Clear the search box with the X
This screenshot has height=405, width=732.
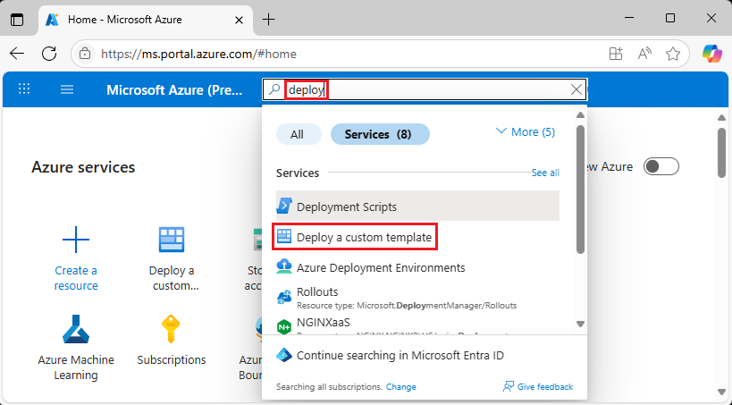(x=576, y=89)
